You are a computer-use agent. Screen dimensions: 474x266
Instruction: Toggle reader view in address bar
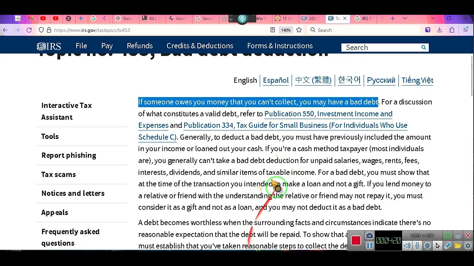273,30
